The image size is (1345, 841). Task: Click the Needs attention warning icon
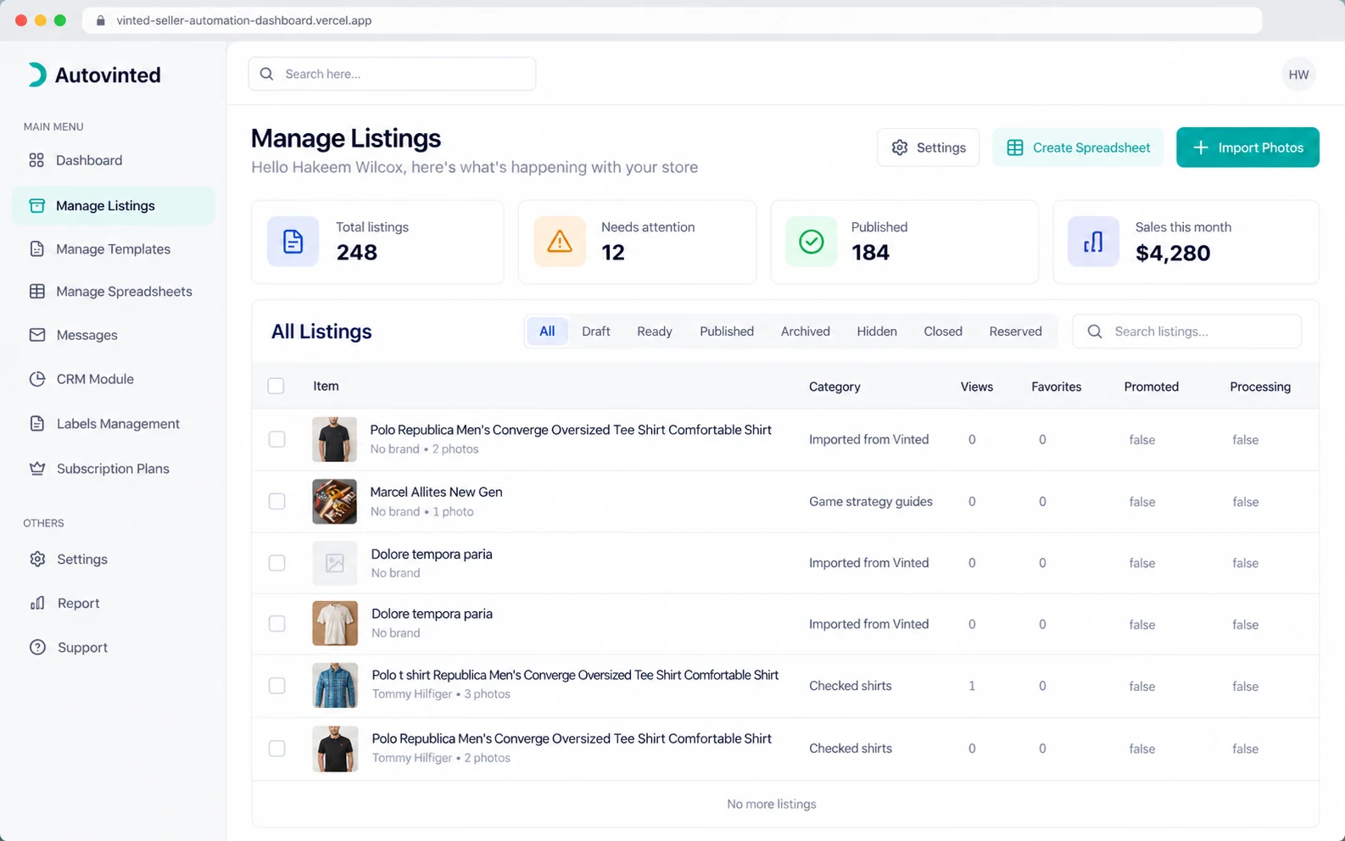coord(560,242)
